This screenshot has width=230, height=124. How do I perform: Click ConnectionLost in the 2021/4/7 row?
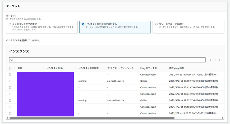148,75
